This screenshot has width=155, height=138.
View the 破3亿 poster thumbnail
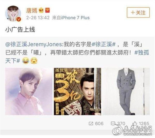click(78, 91)
